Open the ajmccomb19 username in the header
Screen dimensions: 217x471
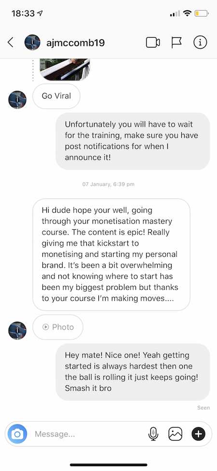[76, 43]
